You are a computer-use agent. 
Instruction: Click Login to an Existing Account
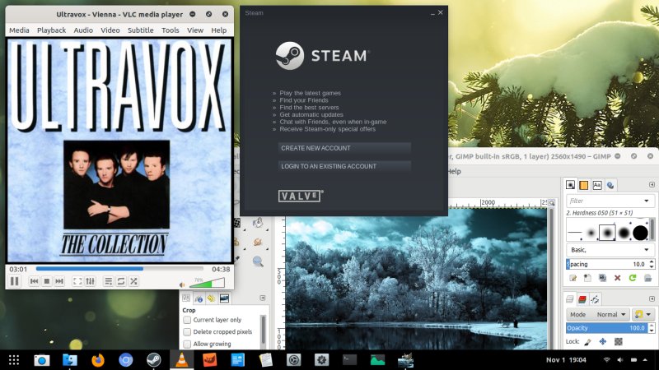[x=344, y=166]
